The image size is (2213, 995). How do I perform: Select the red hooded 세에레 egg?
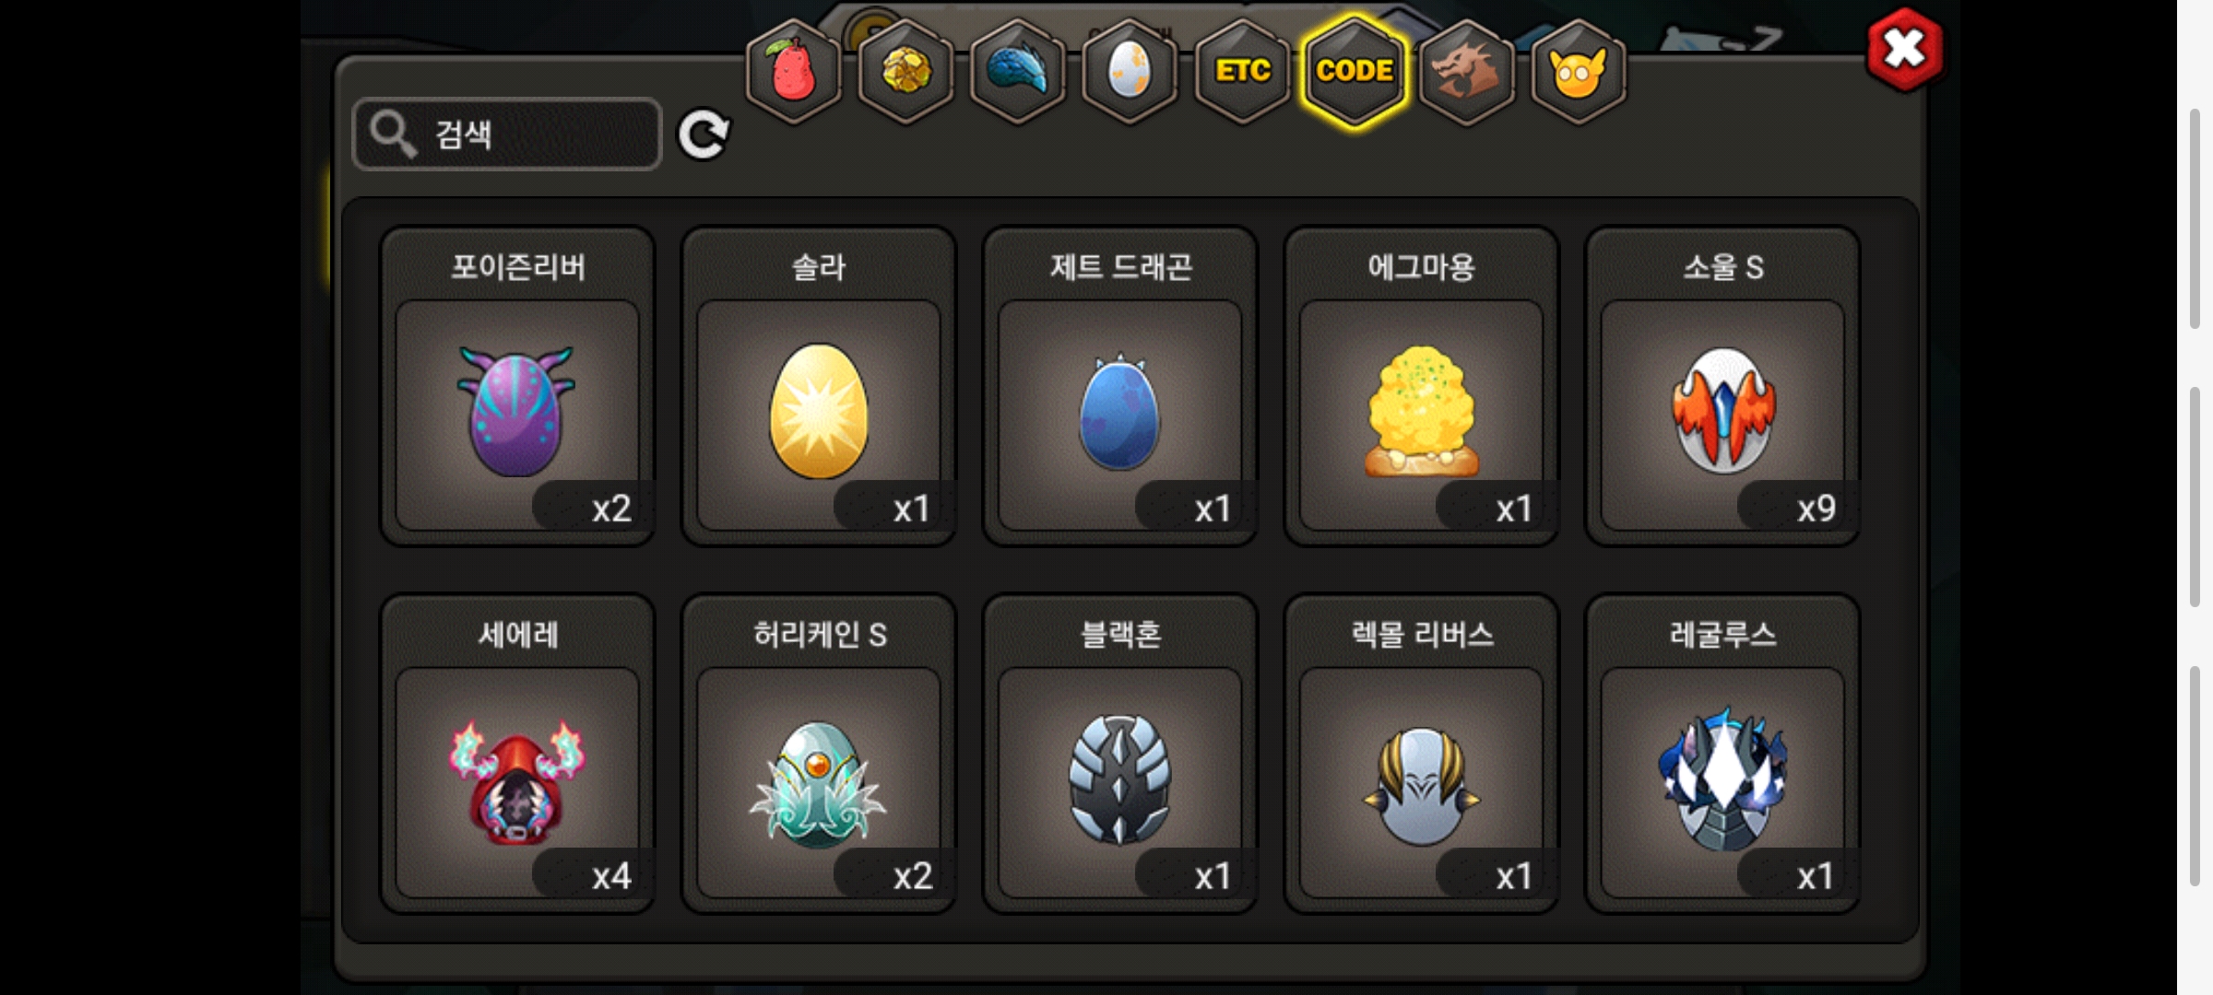[x=517, y=754]
